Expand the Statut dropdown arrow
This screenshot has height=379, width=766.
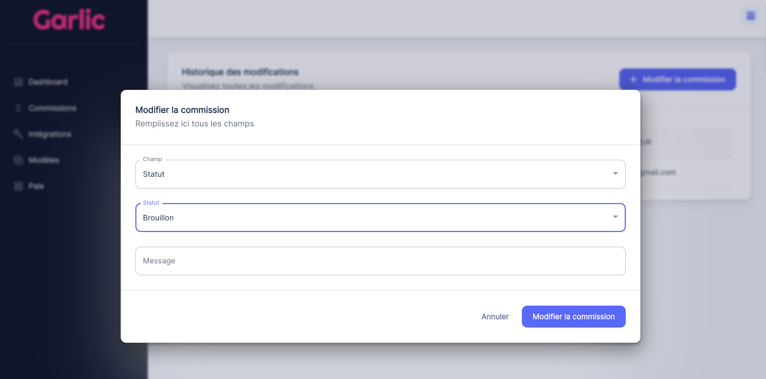coord(615,217)
